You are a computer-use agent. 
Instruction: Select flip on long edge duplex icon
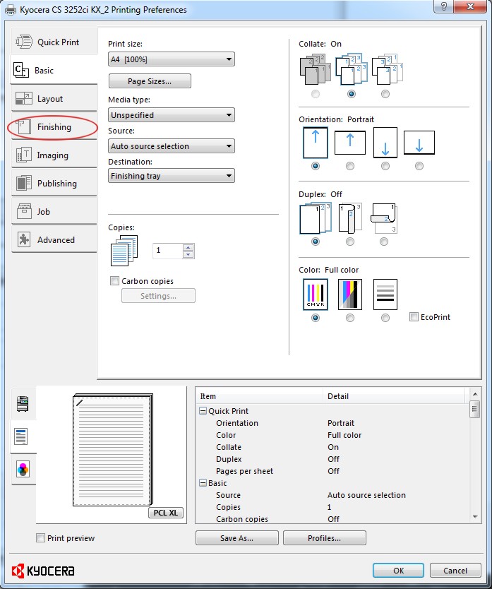click(349, 218)
